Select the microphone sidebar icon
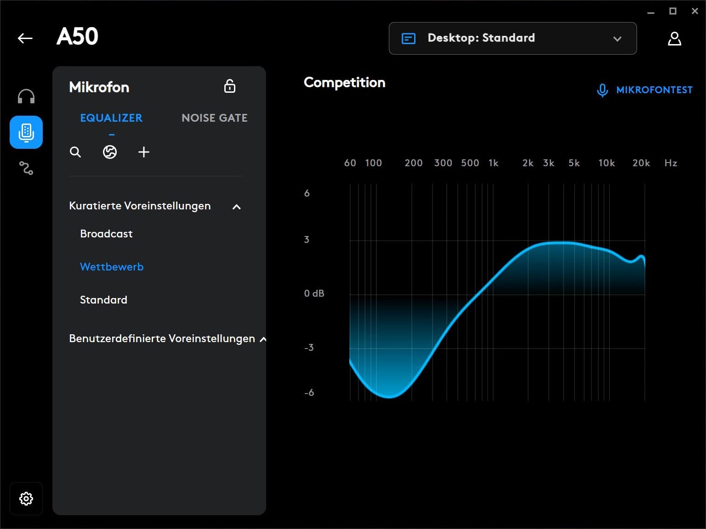The image size is (706, 529). coord(26,132)
